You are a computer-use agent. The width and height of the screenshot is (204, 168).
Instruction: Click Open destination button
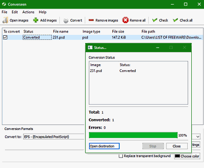(x=104, y=146)
